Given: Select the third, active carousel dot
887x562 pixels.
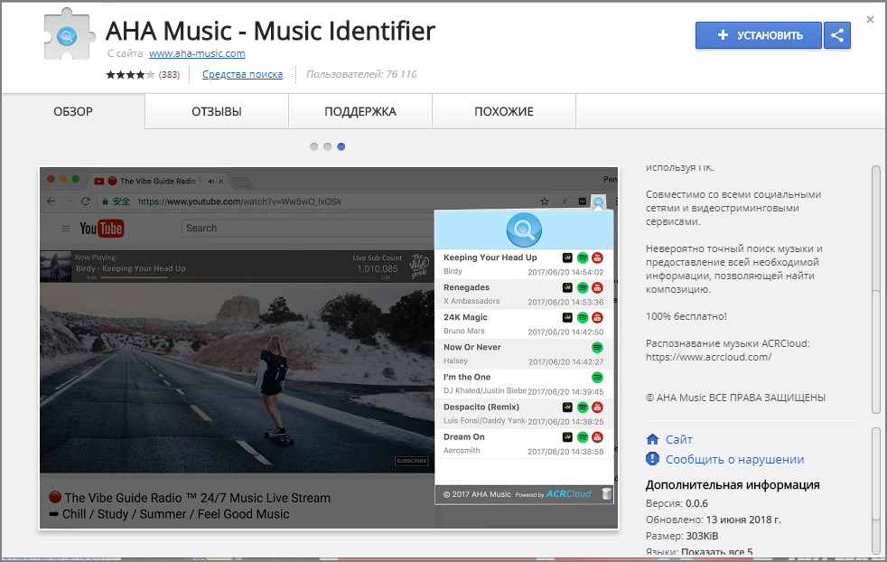Looking at the screenshot, I should pos(341,146).
